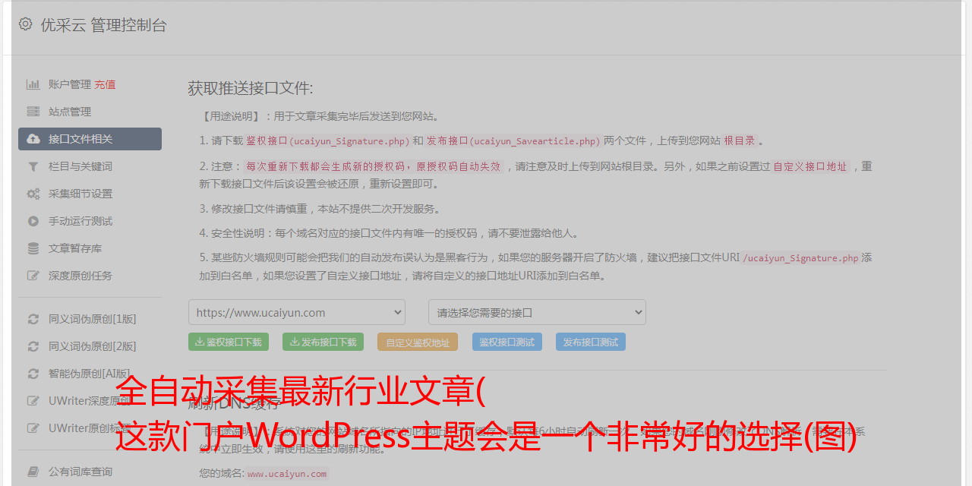Viewport: 972px width, 486px height.
Task: Open the 请选择您需要的接口 dropdown
Action: 537,312
